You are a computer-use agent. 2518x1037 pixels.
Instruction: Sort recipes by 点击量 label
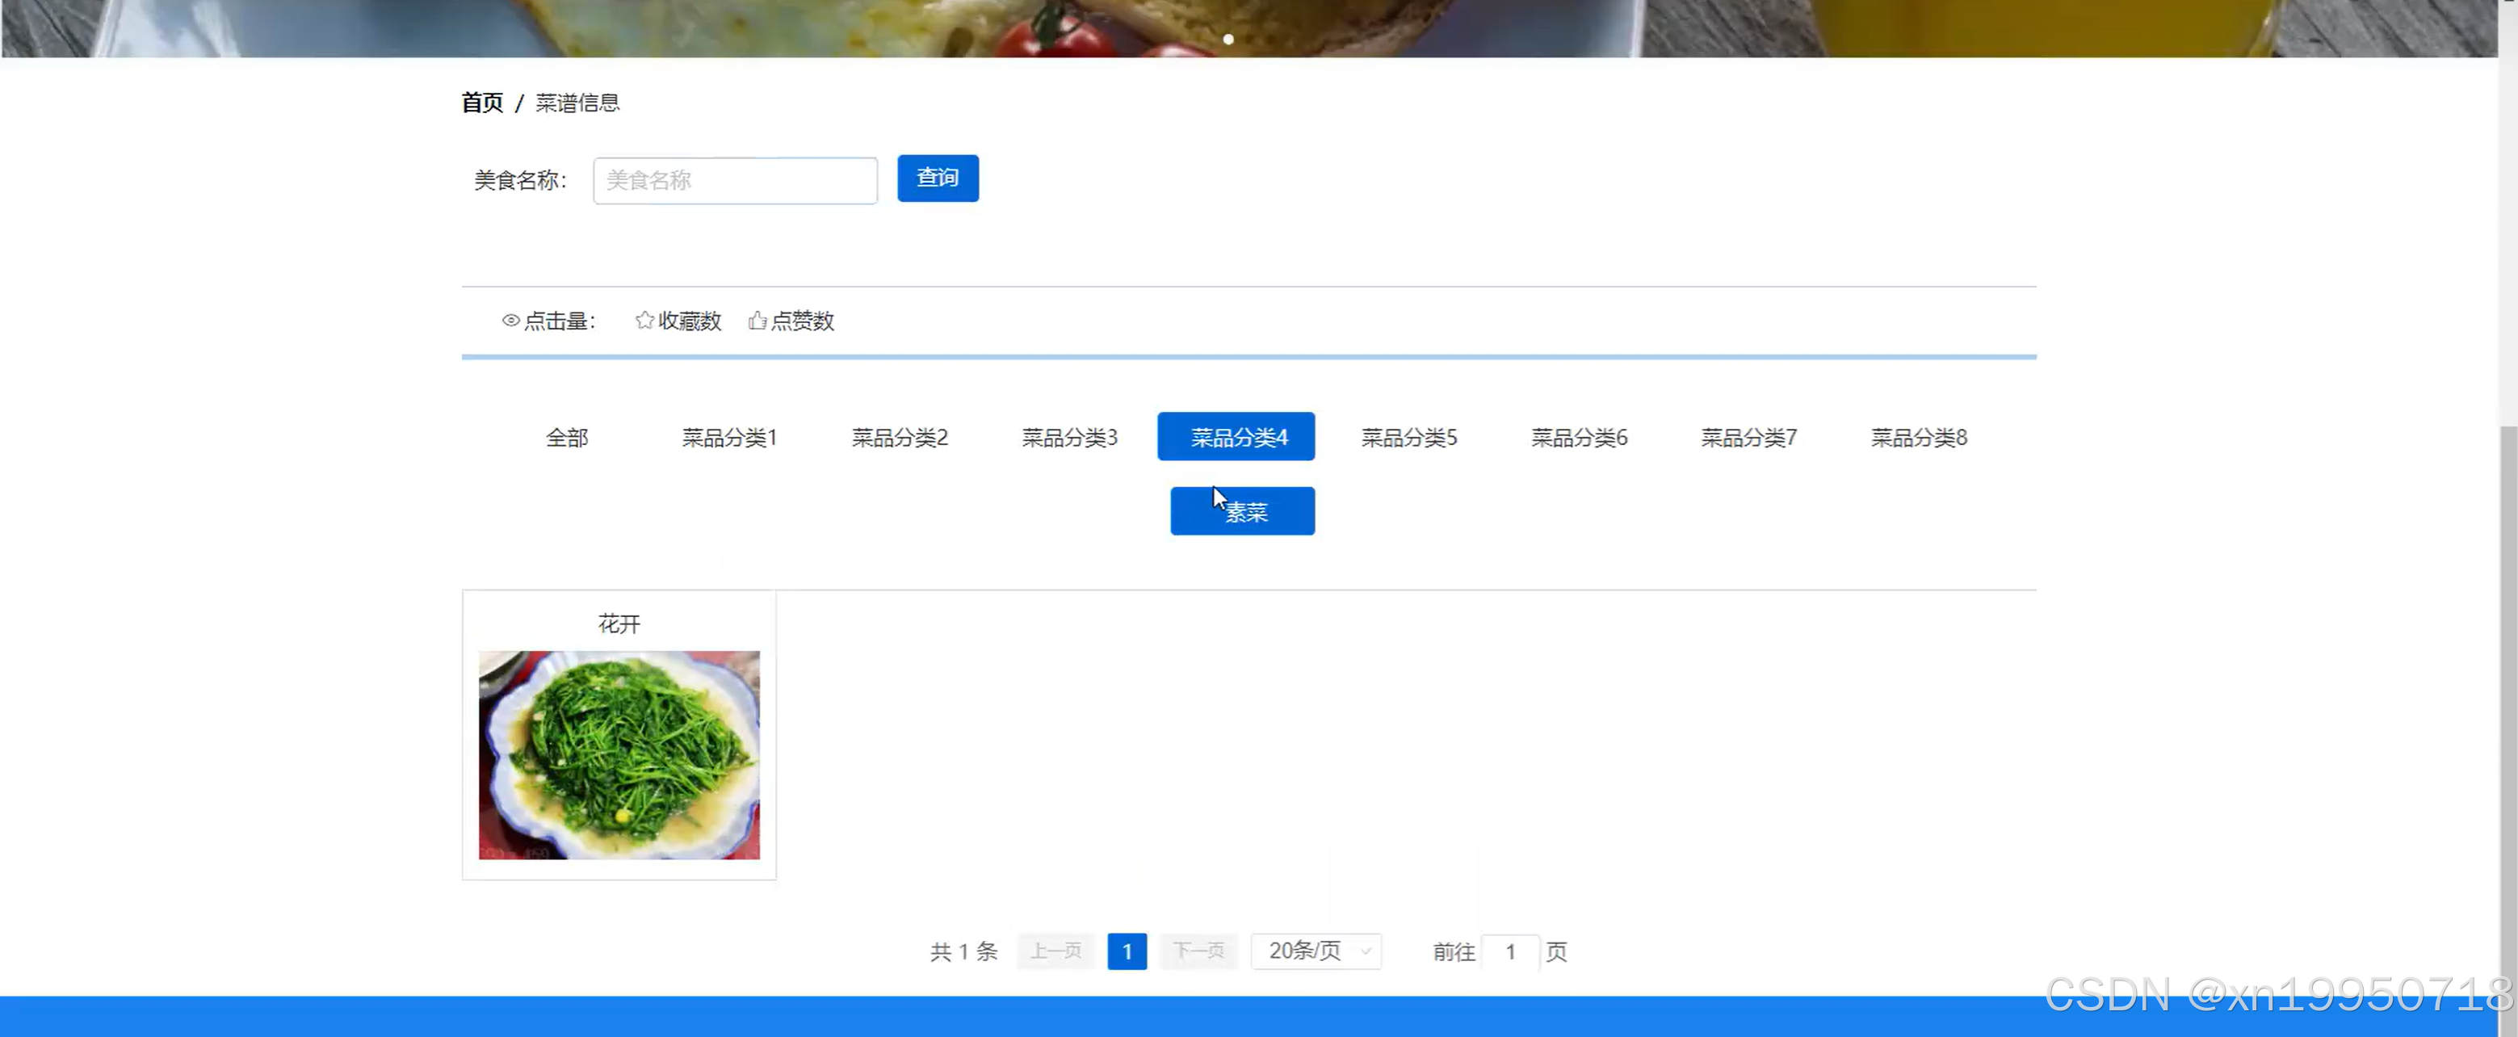pyautogui.click(x=560, y=321)
